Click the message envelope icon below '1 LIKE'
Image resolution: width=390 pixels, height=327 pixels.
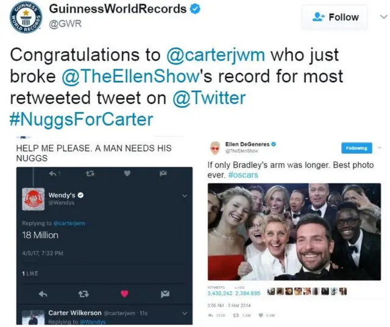(x=165, y=294)
